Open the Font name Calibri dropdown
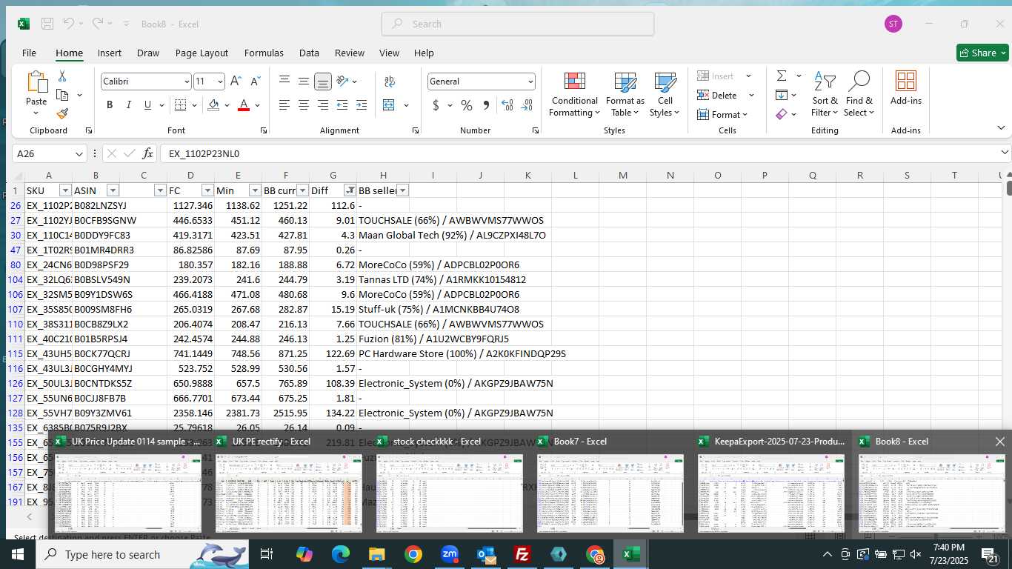The image size is (1012, 569). click(x=186, y=81)
